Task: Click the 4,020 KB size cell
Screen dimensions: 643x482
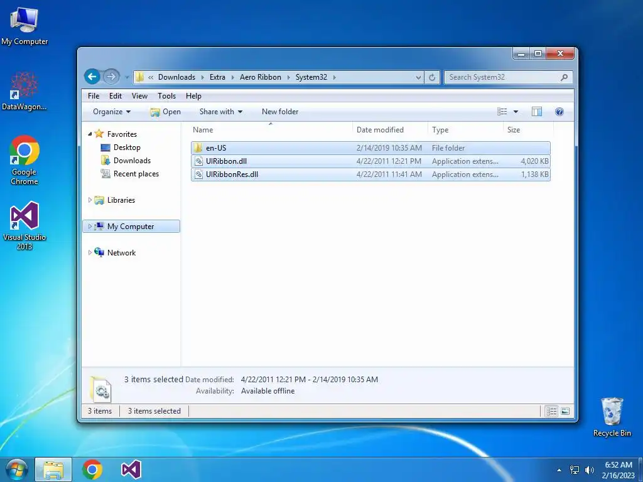Action: click(535, 161)
